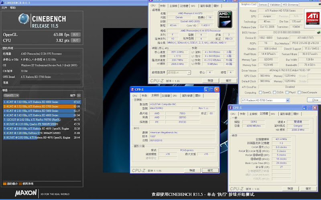Select the 記憶體 tab in the mainboard CPU-Z window
Viewport: 321px width, 200px height.
tap(166, 96)
